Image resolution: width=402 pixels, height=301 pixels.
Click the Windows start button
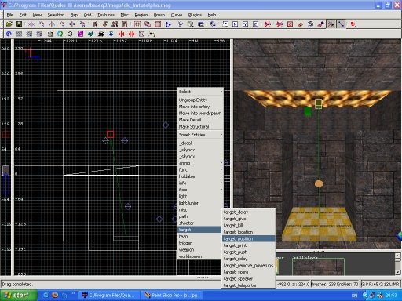(x=18, y=296)
